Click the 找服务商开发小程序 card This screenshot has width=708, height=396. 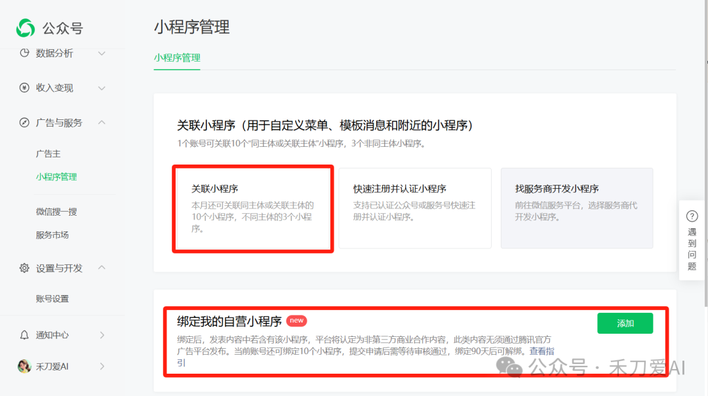coord(577,208)
